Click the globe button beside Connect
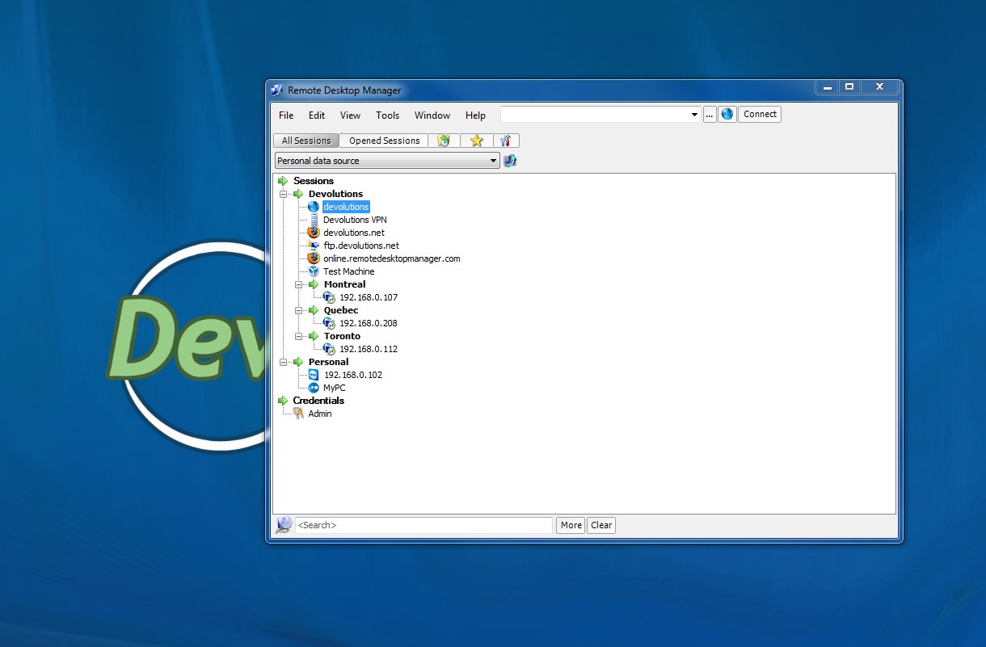 [x=727, y=115]
